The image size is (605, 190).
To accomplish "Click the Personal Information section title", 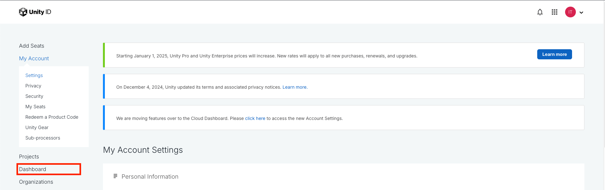I will [x=150, y=177].
